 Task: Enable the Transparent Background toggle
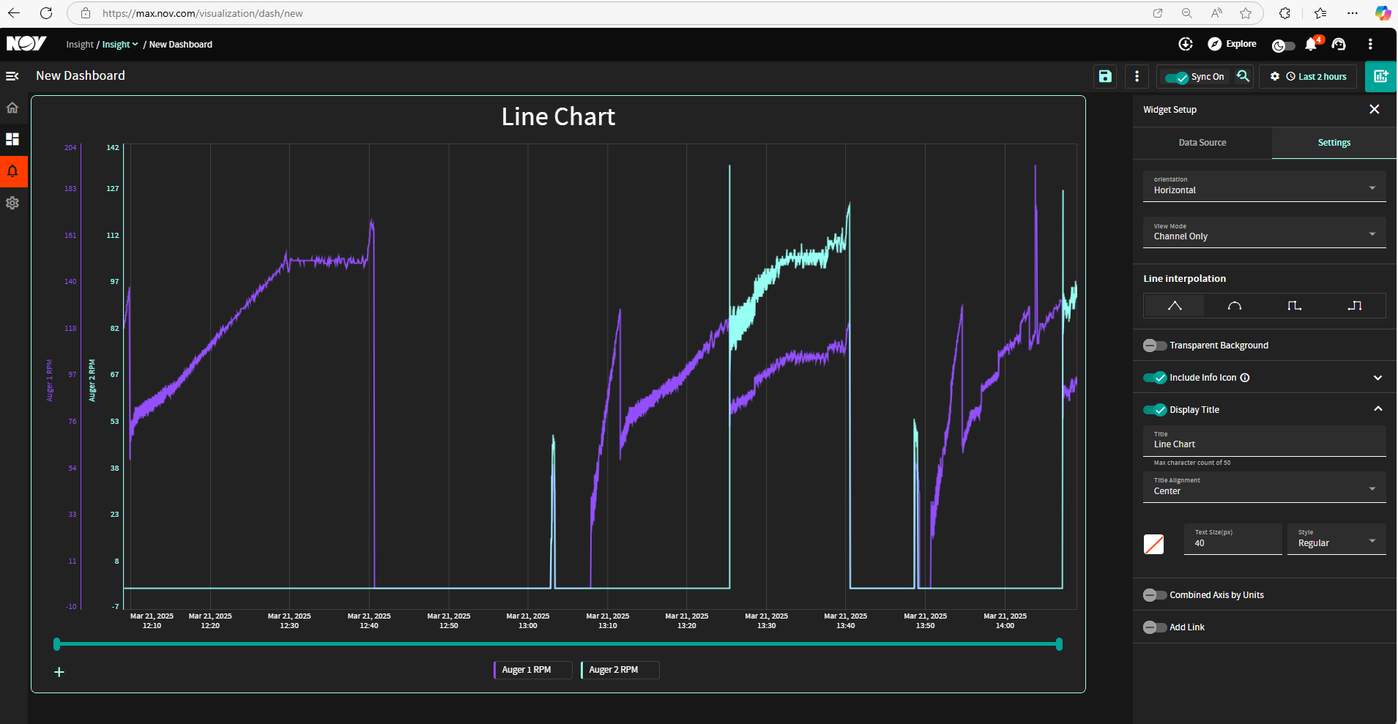(x=1155, y=346)
